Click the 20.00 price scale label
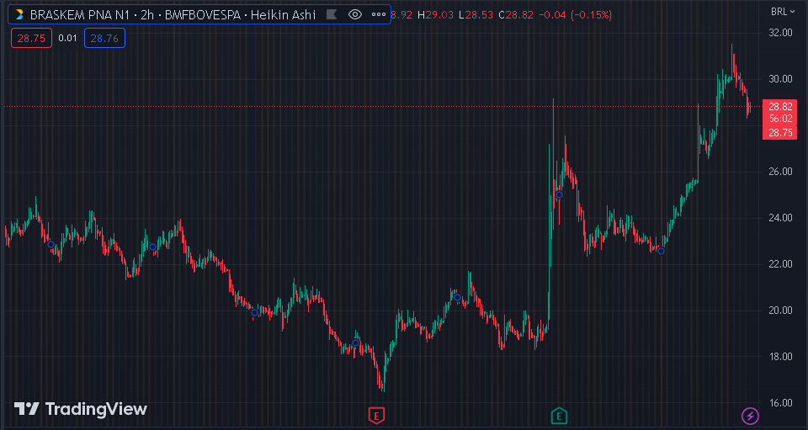 pyautogui.click(x=780, y=310)
